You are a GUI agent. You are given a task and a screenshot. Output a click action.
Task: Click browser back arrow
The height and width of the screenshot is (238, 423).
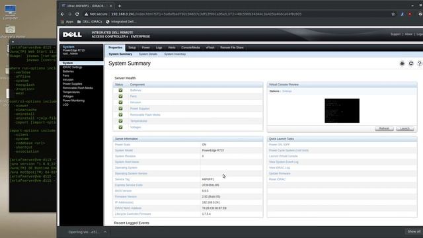63,14
